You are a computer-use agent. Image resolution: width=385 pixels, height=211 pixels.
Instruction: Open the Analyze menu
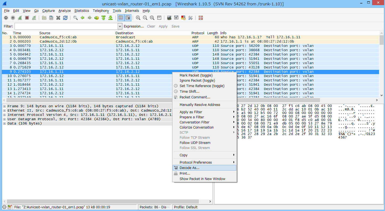click(x=64, y=11)
